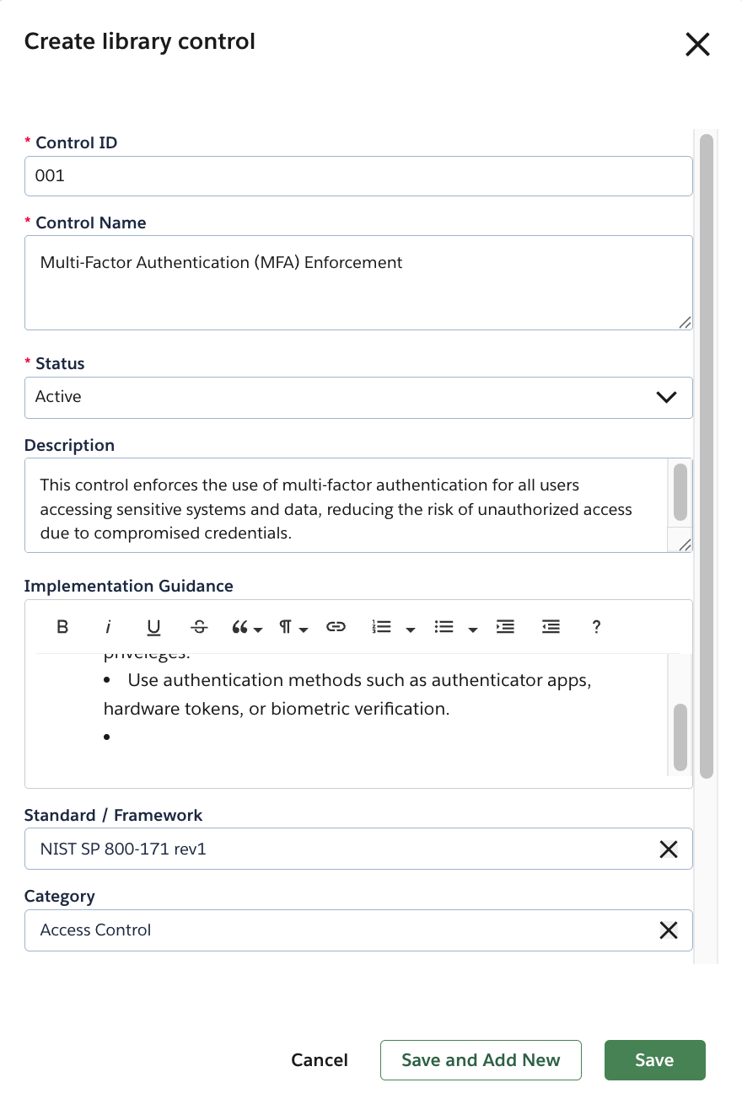Clear the NIST SP 800-171 rev1 selection
Screen dimensions: 742x1104
coord(668,849)
